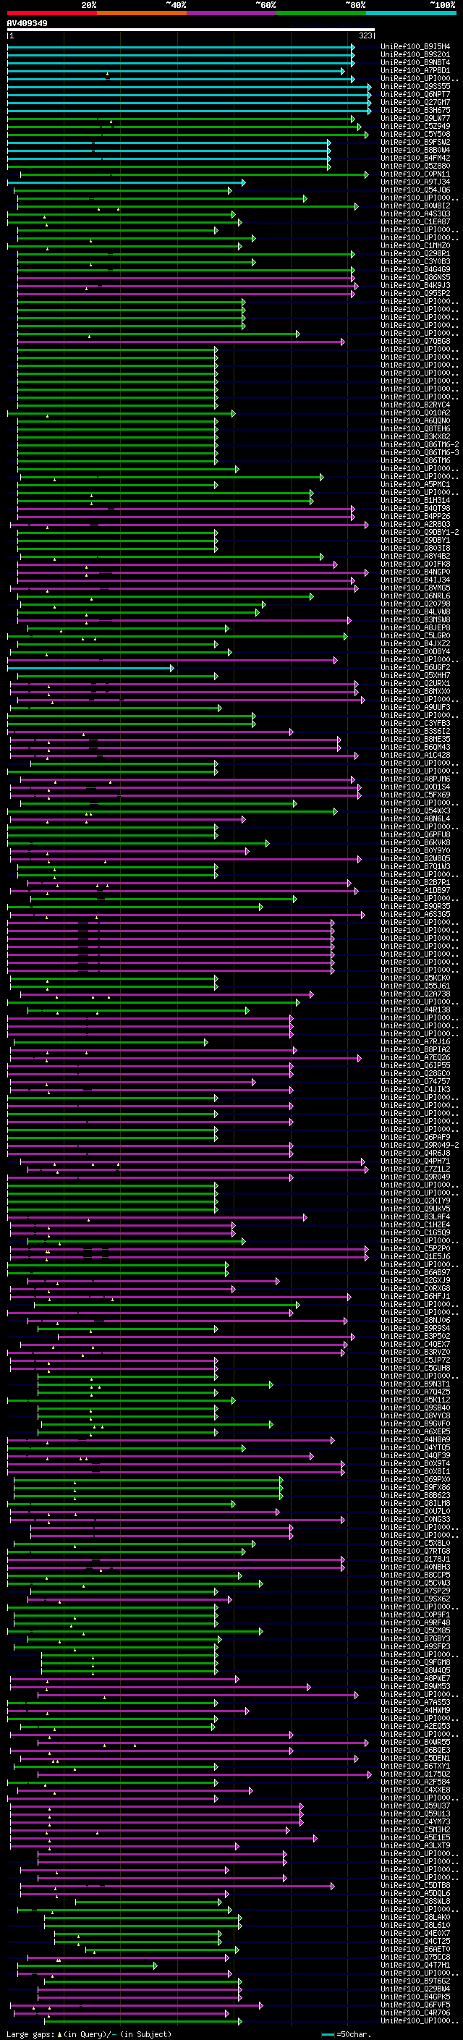Select label UniRef100_Q59U37
Screen dimensions: 463x2040
click(x=415, y=1805)
